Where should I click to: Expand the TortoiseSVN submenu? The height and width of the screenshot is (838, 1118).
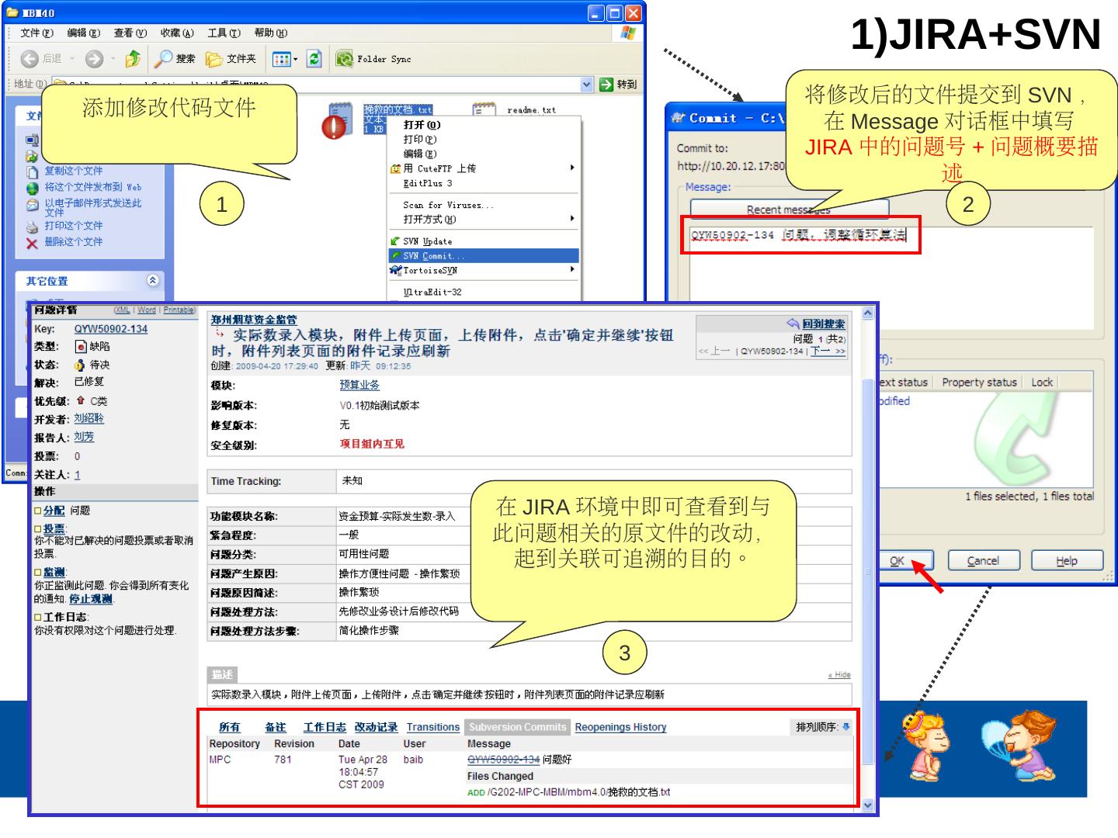[572, 270]
